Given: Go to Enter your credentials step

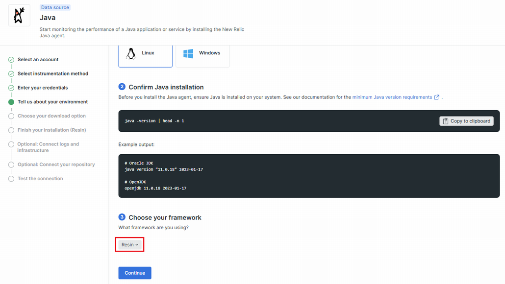Looking at the screenshot, I should pyautogui.click(x=43, y=88).
